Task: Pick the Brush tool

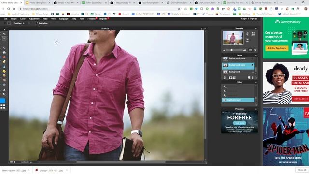Action: point(4,48)
